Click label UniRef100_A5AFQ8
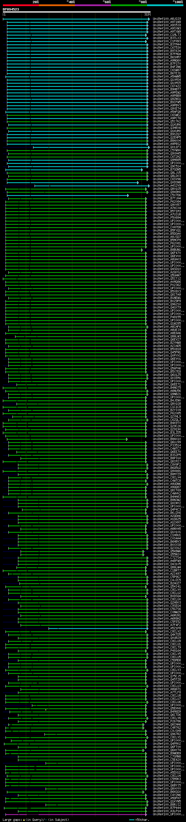Viewport: 186px width, 822px height. pyautogui.click(x=167, y=112)
